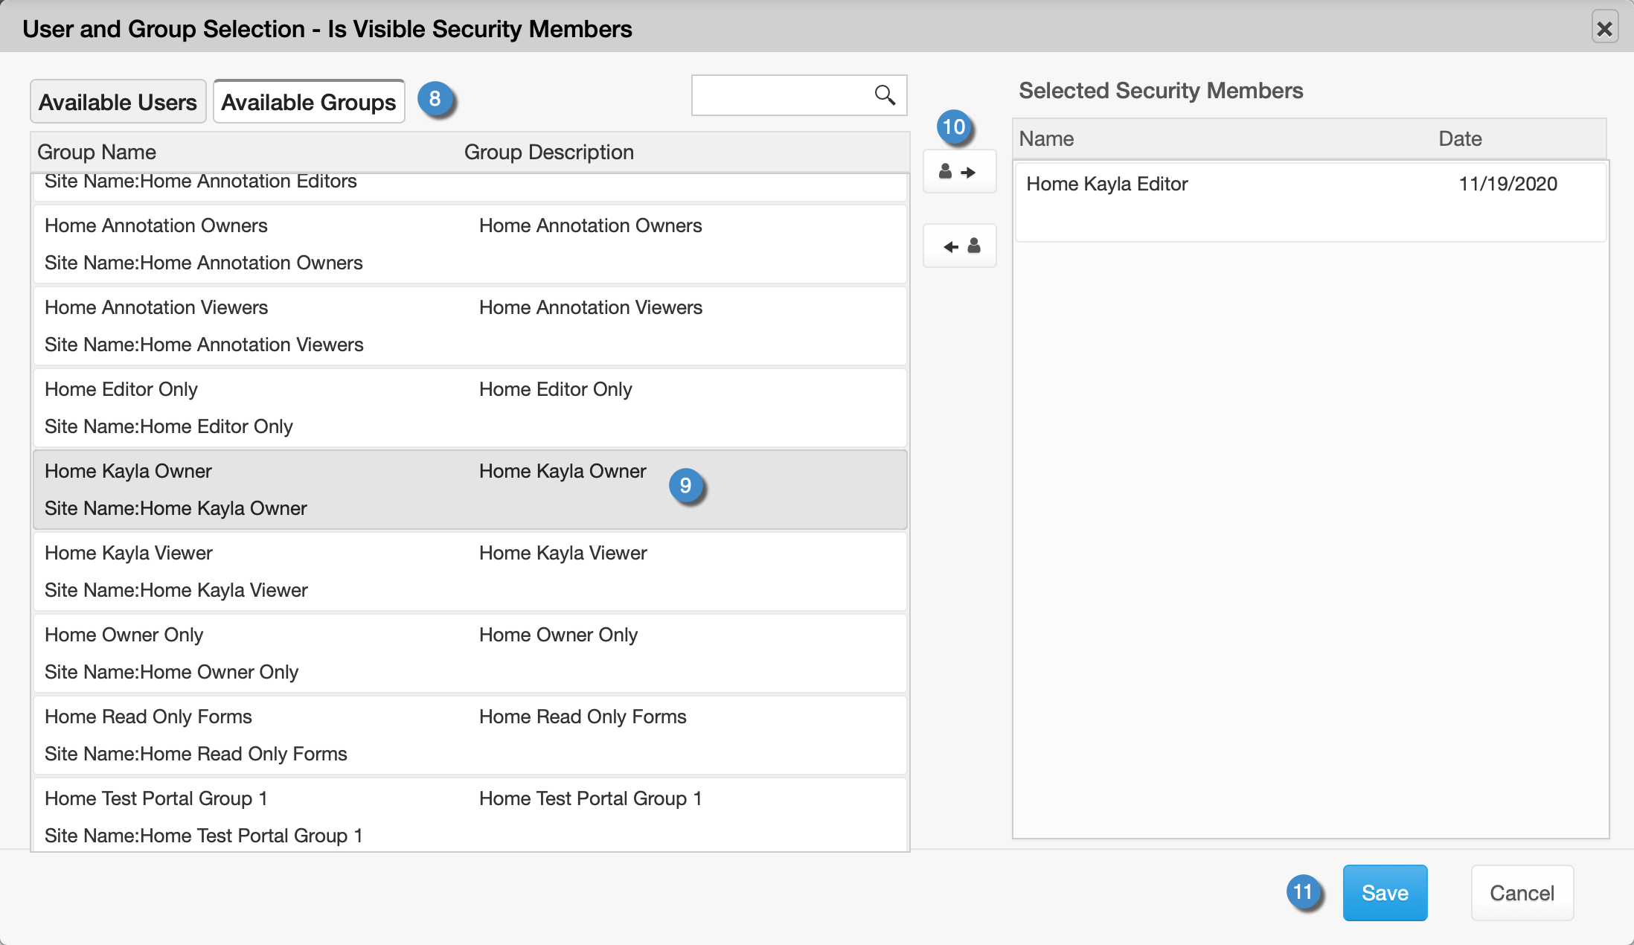Select the Available Groups tab
Viewport: 1634px width, 945px height.
(308, 102)
